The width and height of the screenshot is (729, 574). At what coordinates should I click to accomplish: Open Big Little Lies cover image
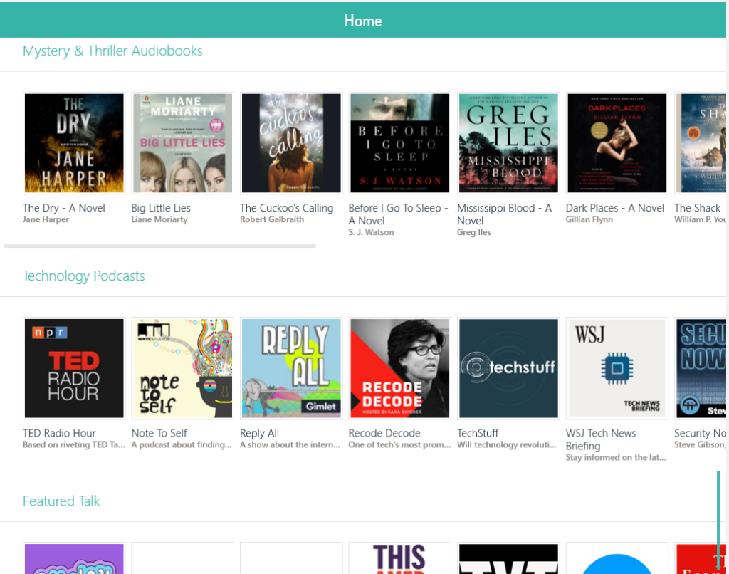(183, 143)
